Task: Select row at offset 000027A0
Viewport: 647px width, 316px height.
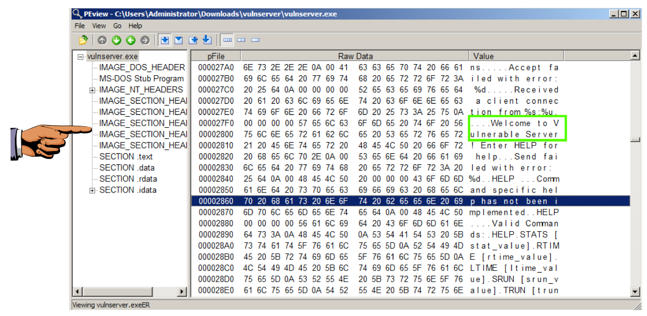Action: (x=410, y=67)
